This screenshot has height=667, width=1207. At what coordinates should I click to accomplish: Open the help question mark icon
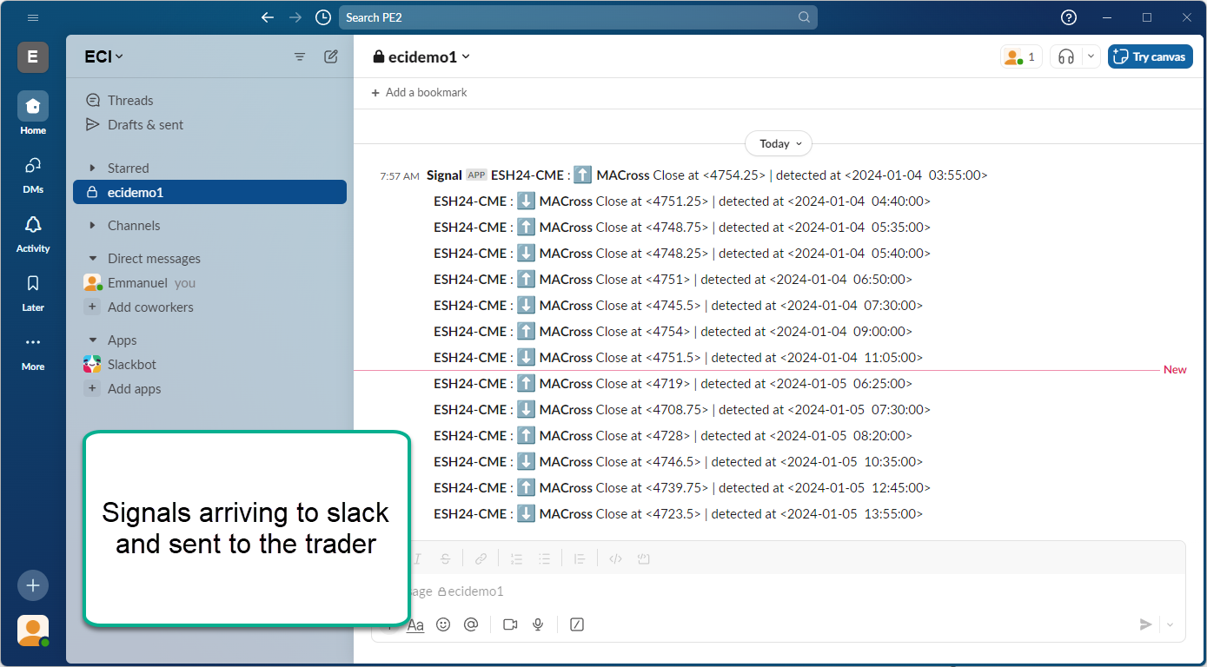click(1069, 17)
